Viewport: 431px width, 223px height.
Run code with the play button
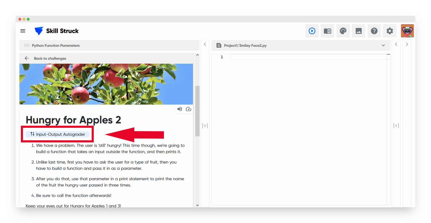click(x=312, y=31)
